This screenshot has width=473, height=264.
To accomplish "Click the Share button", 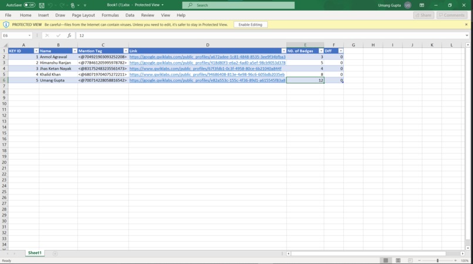I will [424, 15].
